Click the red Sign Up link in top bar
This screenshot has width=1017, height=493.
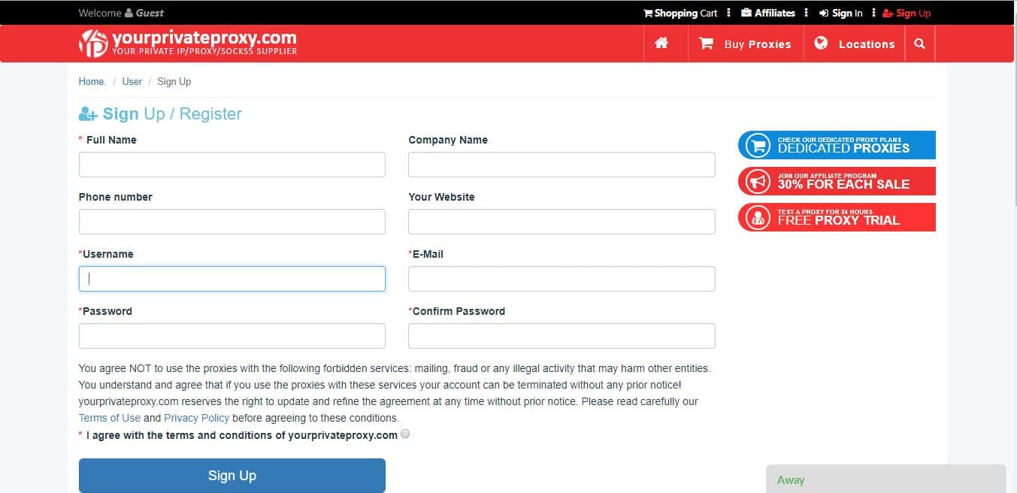(x=907, y=13)
